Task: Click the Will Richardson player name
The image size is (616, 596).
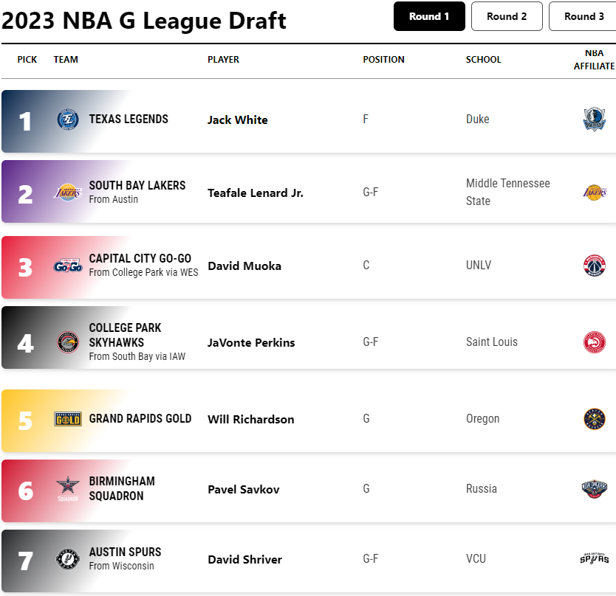Action: coord(251,420)
